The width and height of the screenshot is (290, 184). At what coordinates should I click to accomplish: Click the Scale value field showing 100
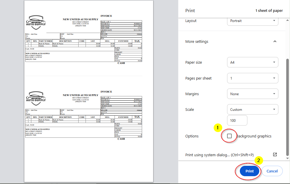pyautogui.click(x=237, y=120)
